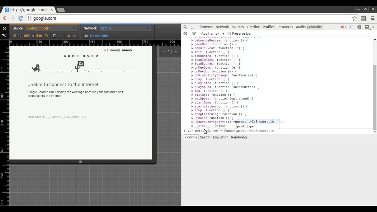Expand the init function entry

click(192, 52)
